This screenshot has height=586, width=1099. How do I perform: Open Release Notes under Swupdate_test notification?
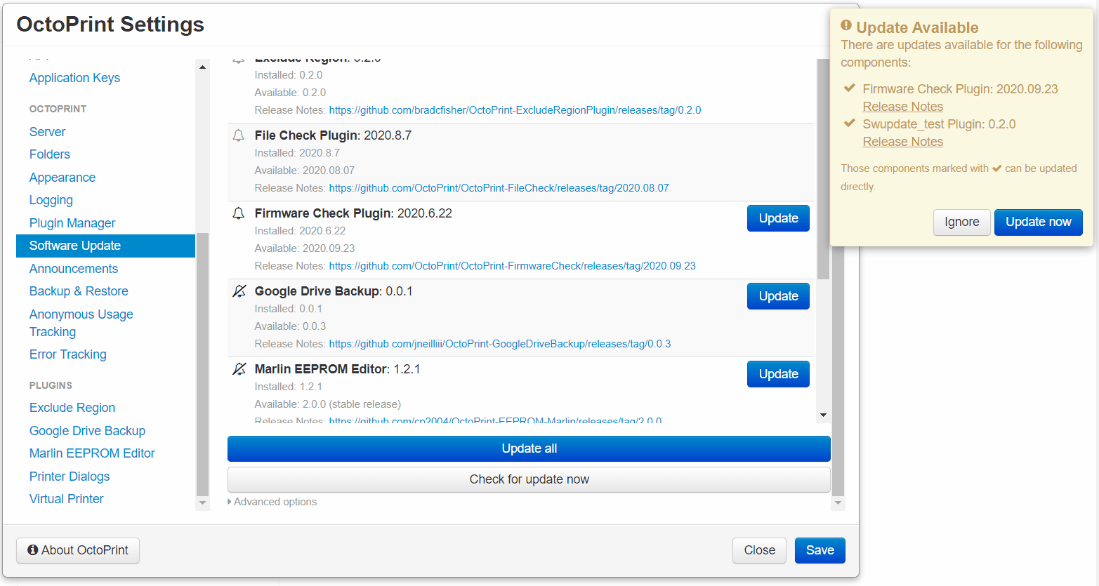(902, 142)
